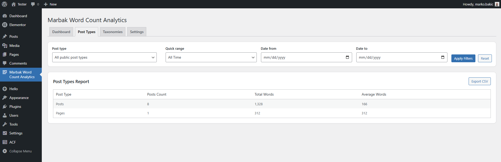Click the Pages row in the report table
This screenshot has width=501, height=162.
coord(272,113)
